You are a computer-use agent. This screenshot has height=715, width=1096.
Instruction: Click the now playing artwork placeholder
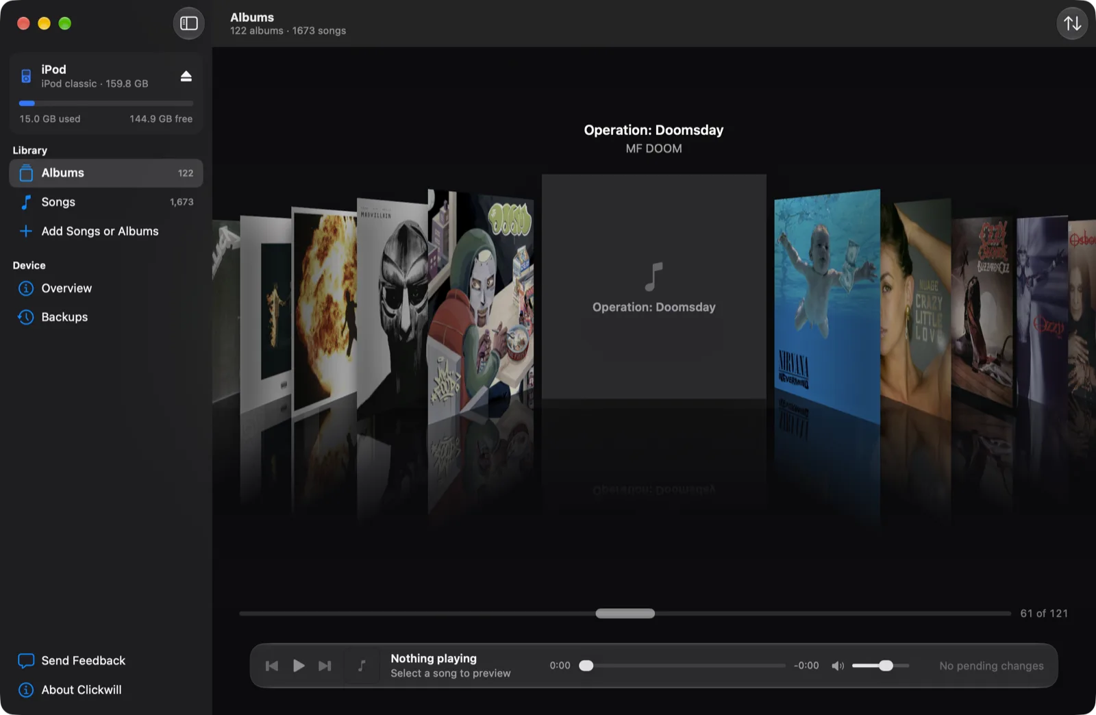point(362,666)
